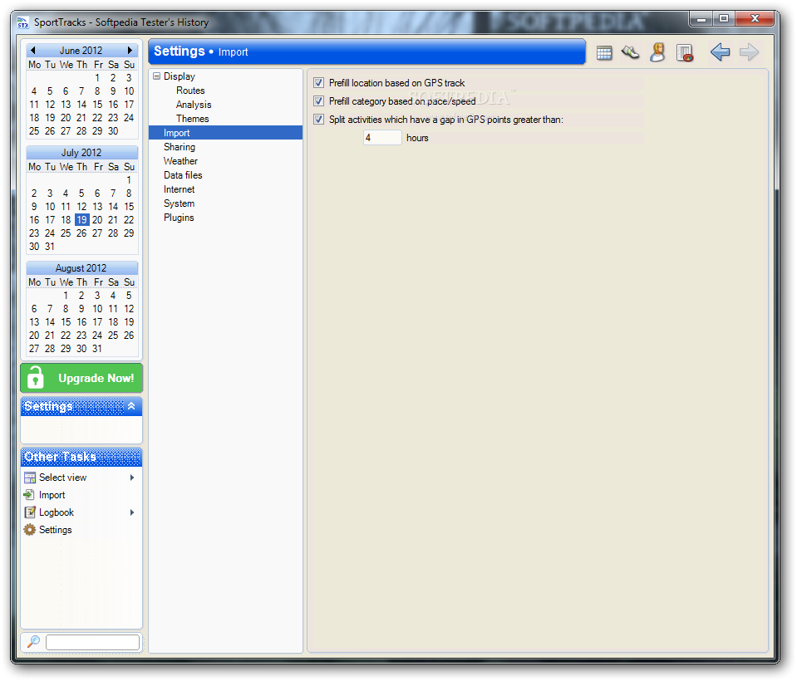
Task: Click the Settings panel header title
Action: coord(48,406)
